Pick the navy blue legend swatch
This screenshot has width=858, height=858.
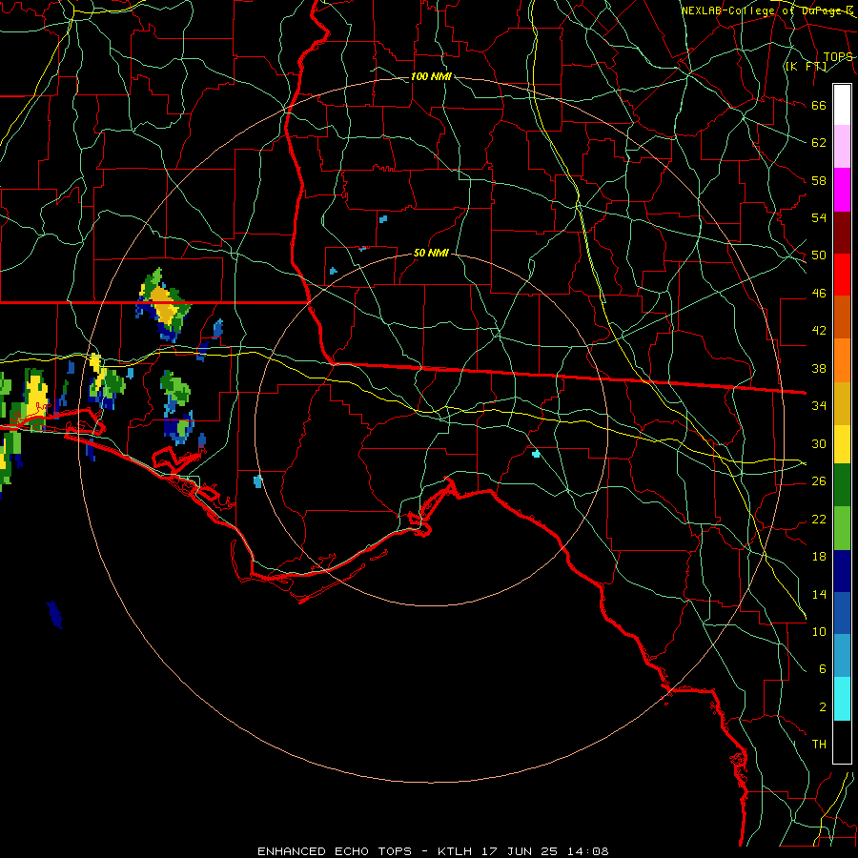842,571
